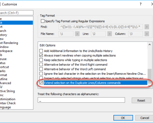Click Reset button for alphanumeric characters
Image resolution: width=153 pixels, height=123 pixels.
pos(141,101)
